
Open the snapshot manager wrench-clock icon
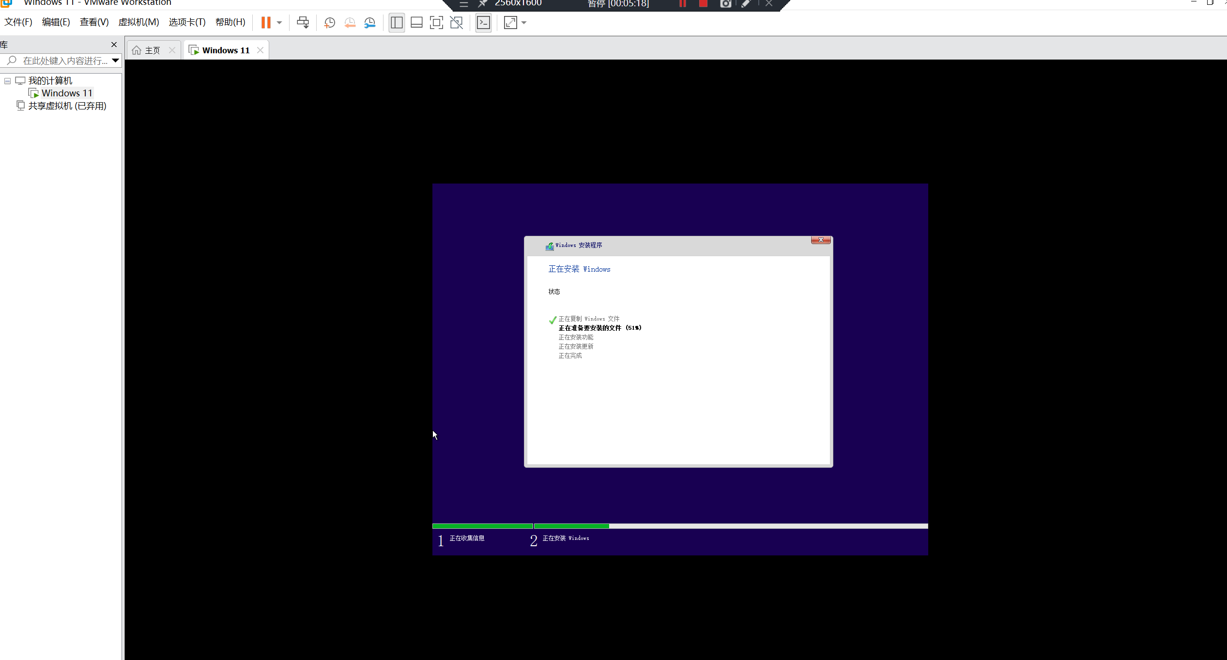(x=369, y=23)
